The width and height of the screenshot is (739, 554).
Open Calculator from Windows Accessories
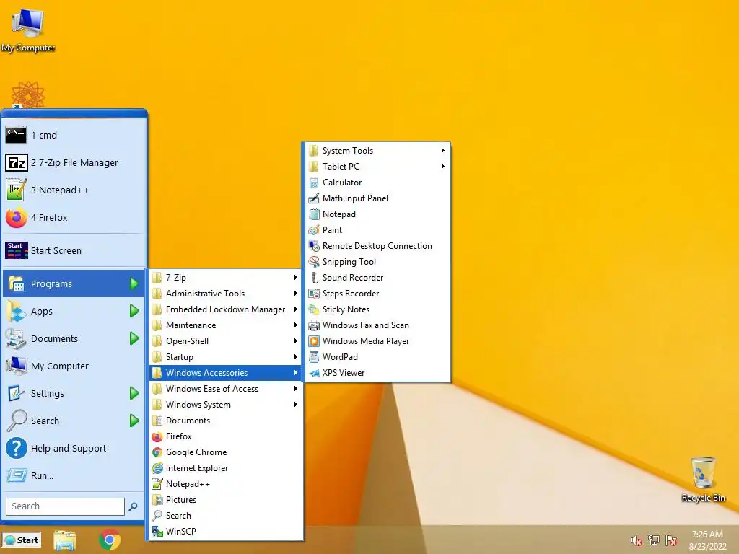click(377, 183)
